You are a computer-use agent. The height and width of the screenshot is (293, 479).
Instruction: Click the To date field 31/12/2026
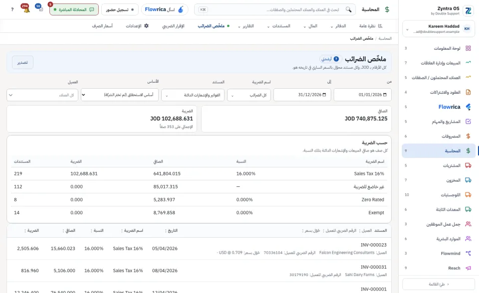[302, 95]
